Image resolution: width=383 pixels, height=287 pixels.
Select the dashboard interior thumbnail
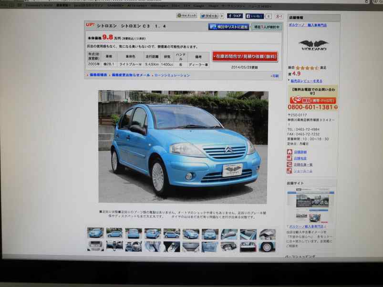click(x=114, y=246)
